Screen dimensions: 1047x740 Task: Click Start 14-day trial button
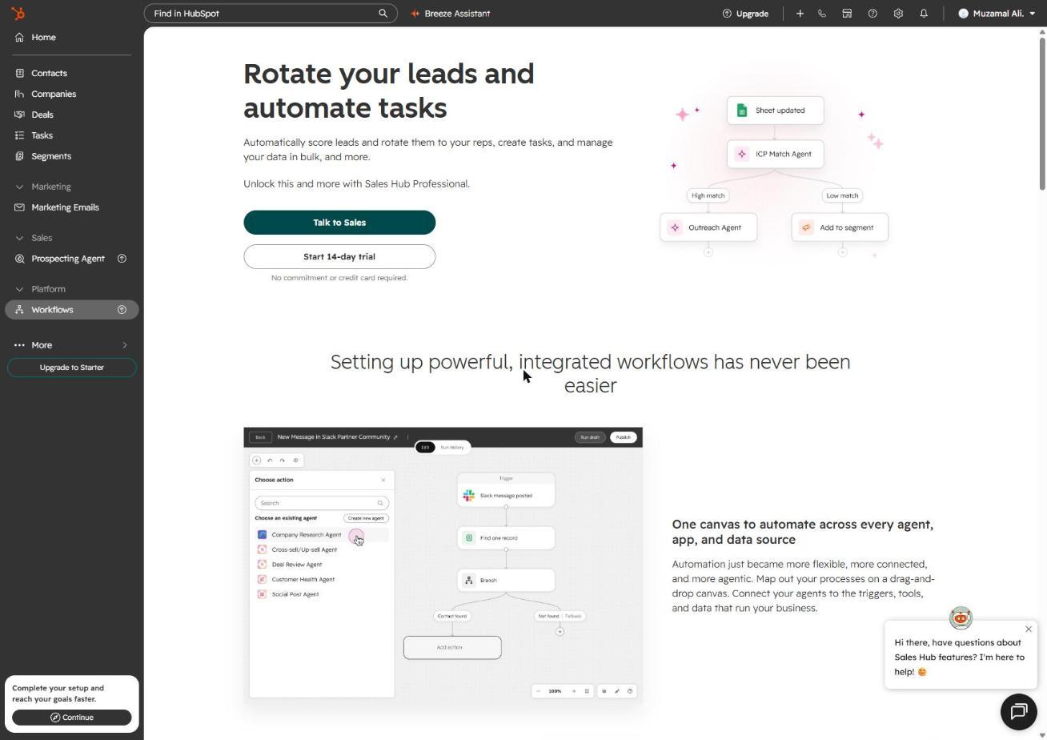[339, 256]
